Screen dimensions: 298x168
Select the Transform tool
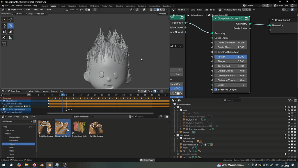(10, 32)
